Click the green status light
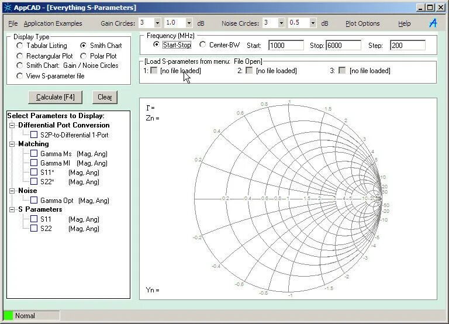This screenshot has width=449, height=324. 8,315
